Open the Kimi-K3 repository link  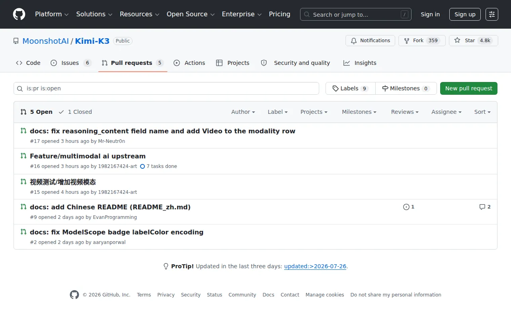pos(92,41)
